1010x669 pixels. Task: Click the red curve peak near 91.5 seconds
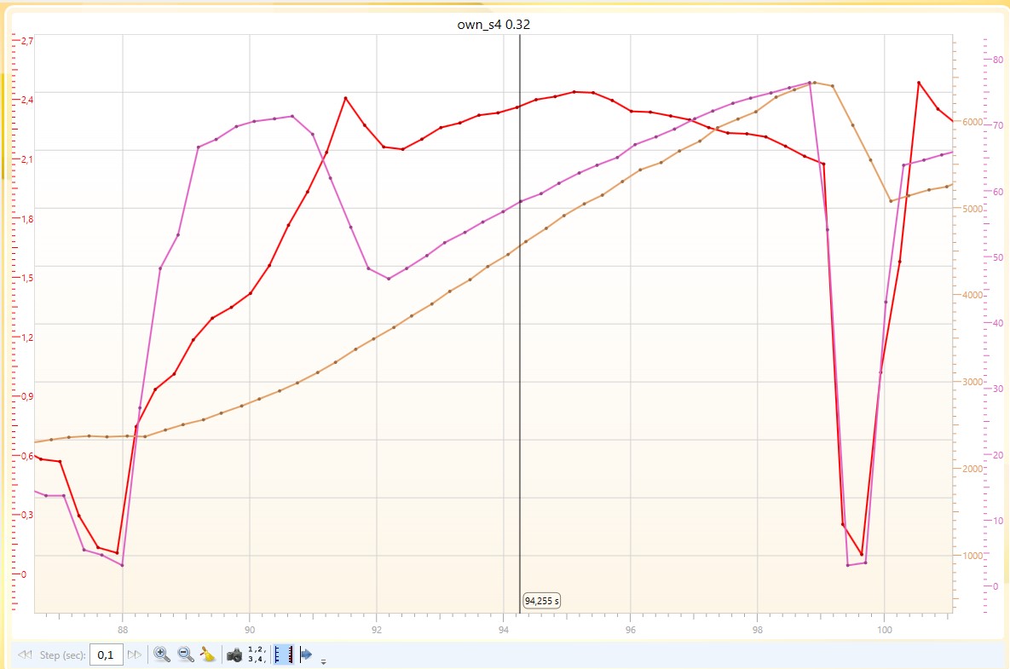click(345, 98)
